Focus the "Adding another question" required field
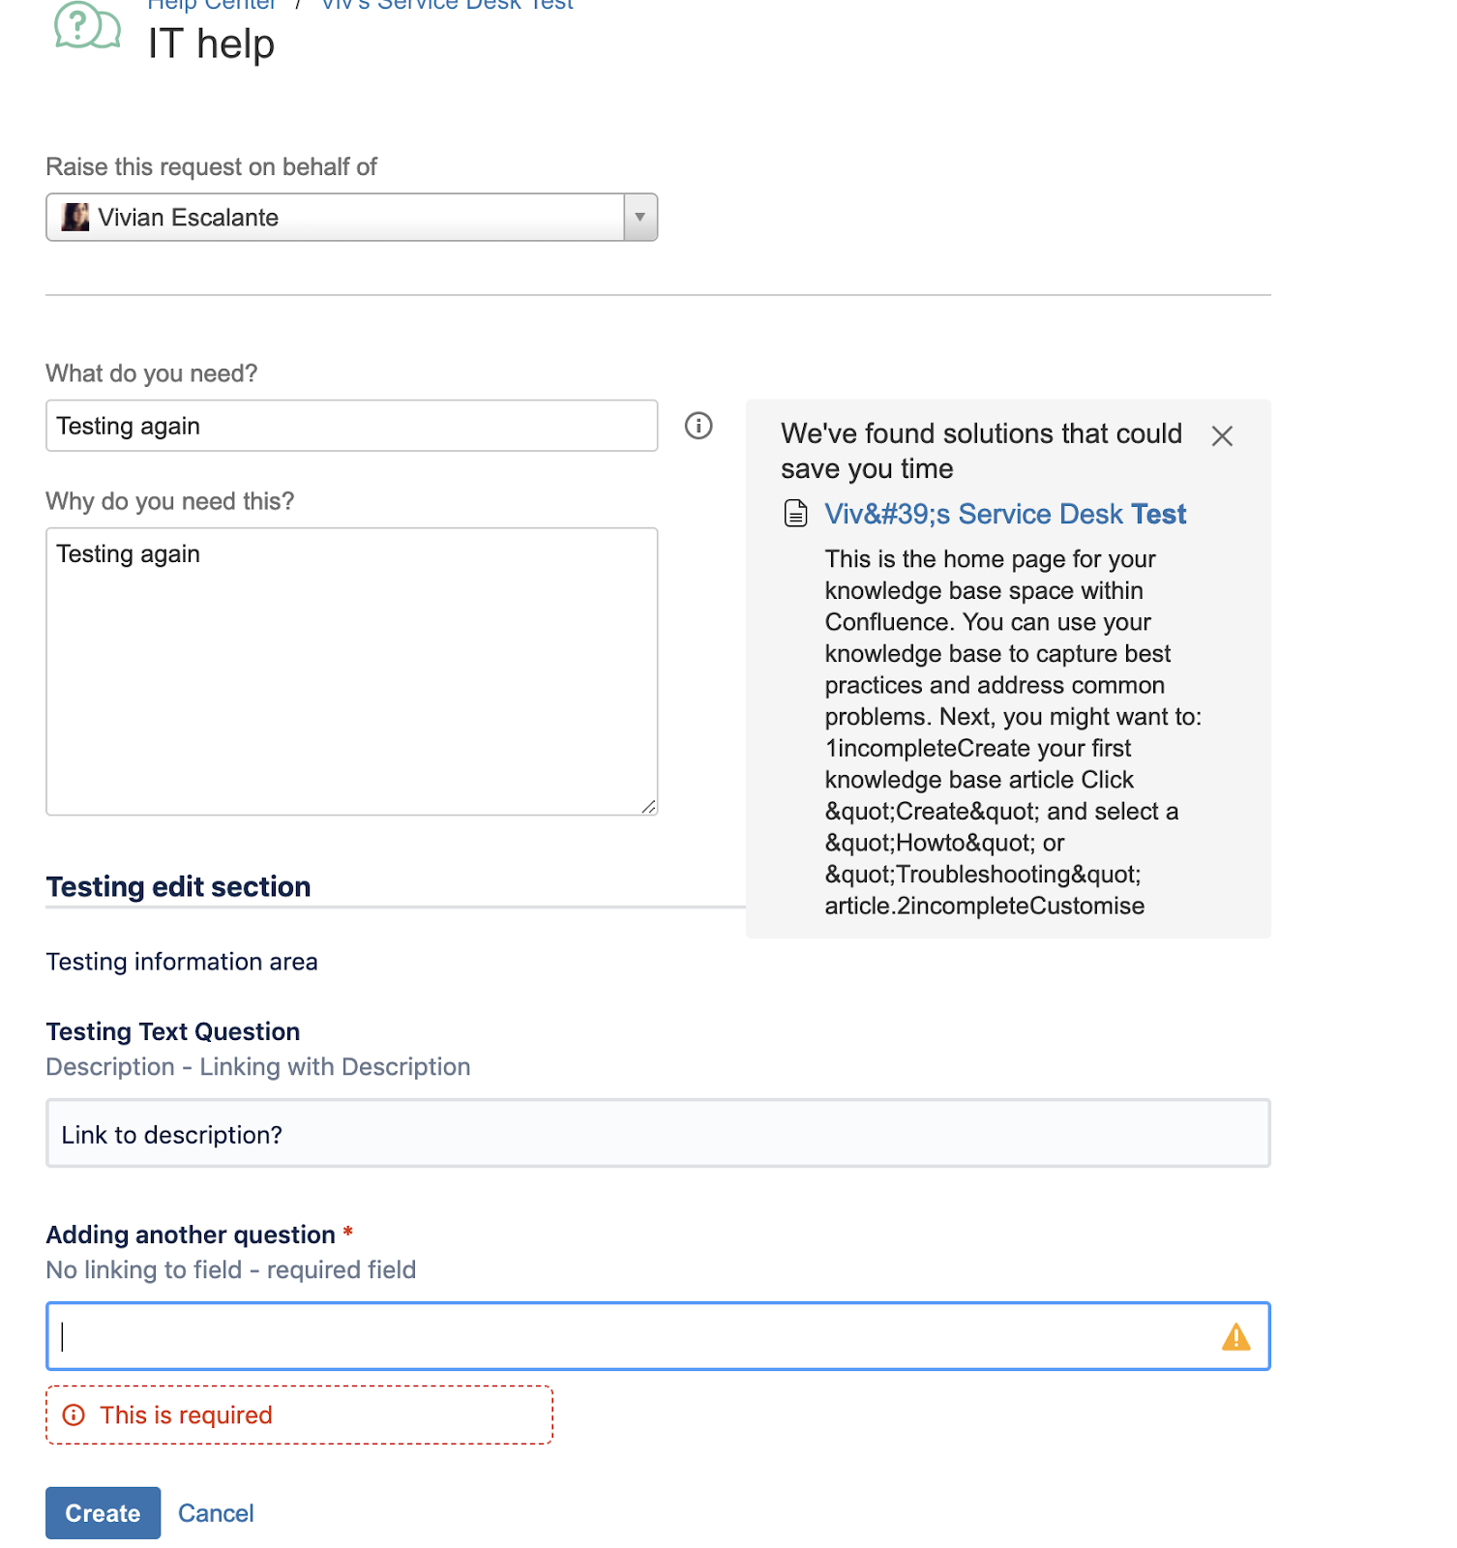The height and width of the screenshot is (1548, 1457). point(629,1337)
